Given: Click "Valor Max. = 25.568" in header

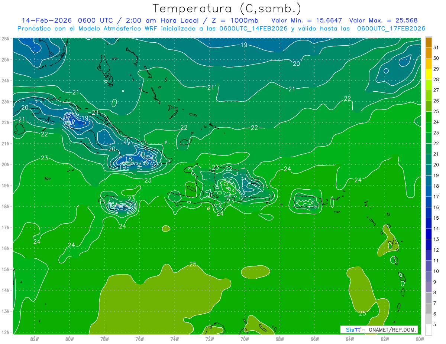Looking at the screenshot, I should point(383,20).
